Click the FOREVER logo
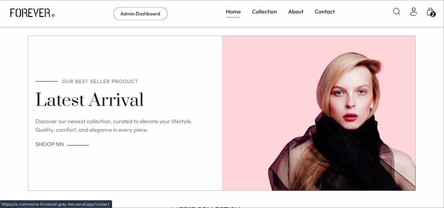Screen dimensions: 444x208 click(x=32, y=13)
